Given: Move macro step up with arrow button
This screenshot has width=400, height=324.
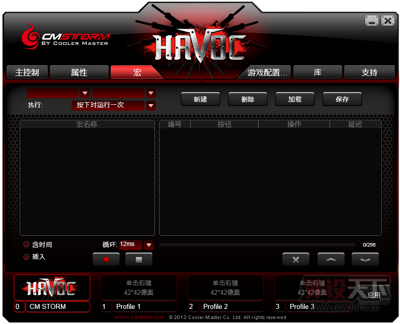Looking at the screenshot, I should pyautogui.click(x=331, y=260).
